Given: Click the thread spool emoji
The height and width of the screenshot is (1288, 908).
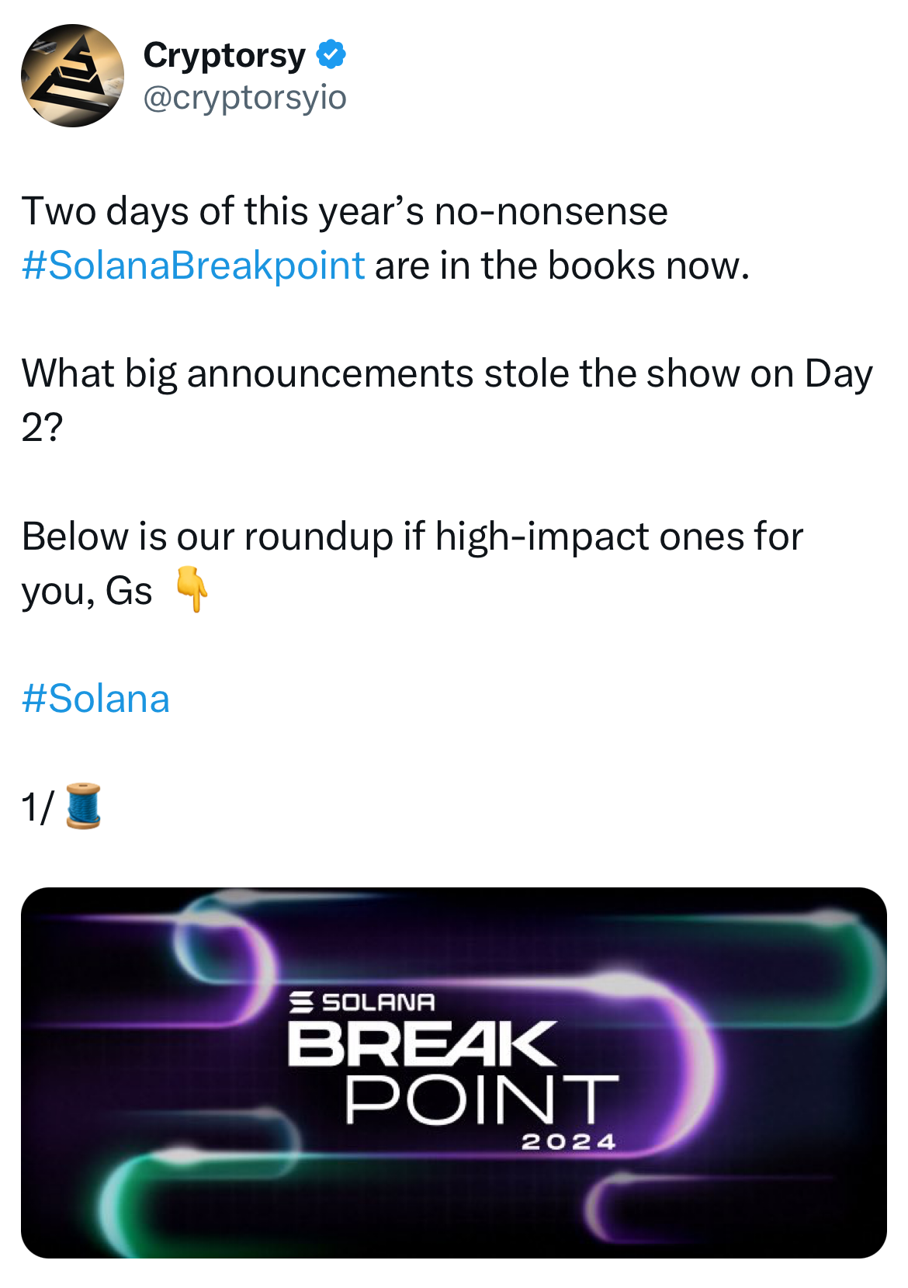Looking at the screenshot, I should 83,806.
